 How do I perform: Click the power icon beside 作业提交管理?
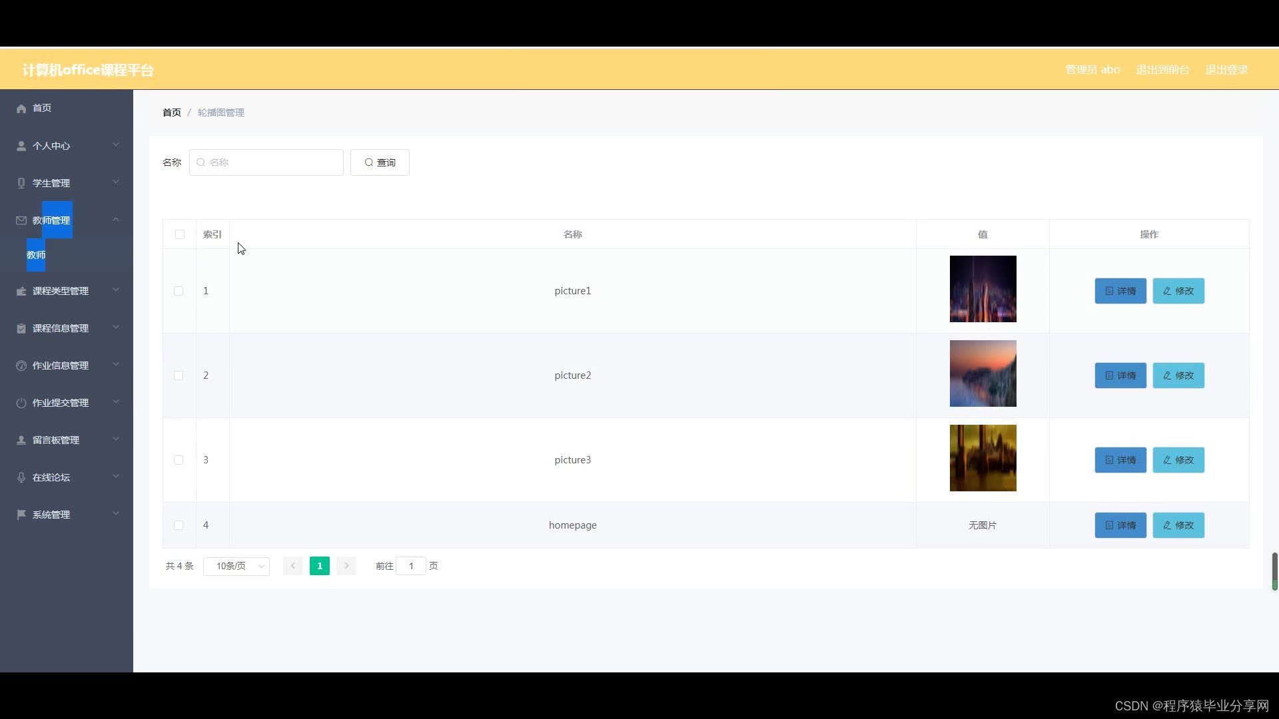[21, 403]
